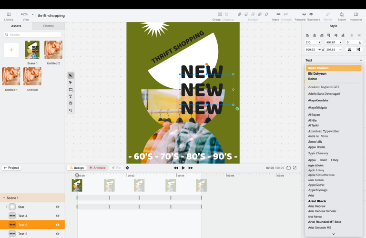Screen dimensions: 366x238
Task: Click the flip horizontal icon
Action: (349, 50)
